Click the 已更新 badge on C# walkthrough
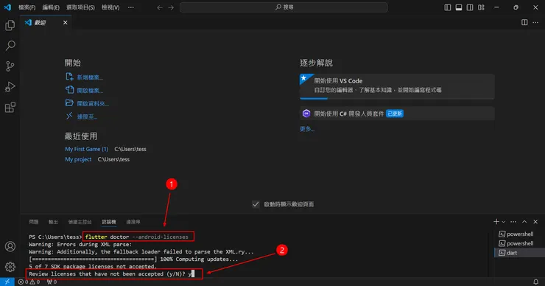This screenshot has width=545, height=286. point(395,114)
